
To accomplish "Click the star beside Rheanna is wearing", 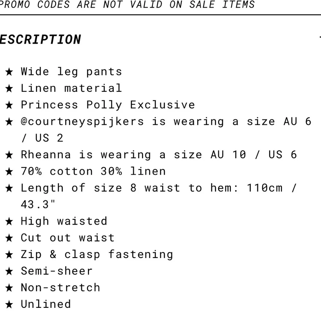I will (x=9, y=155).
